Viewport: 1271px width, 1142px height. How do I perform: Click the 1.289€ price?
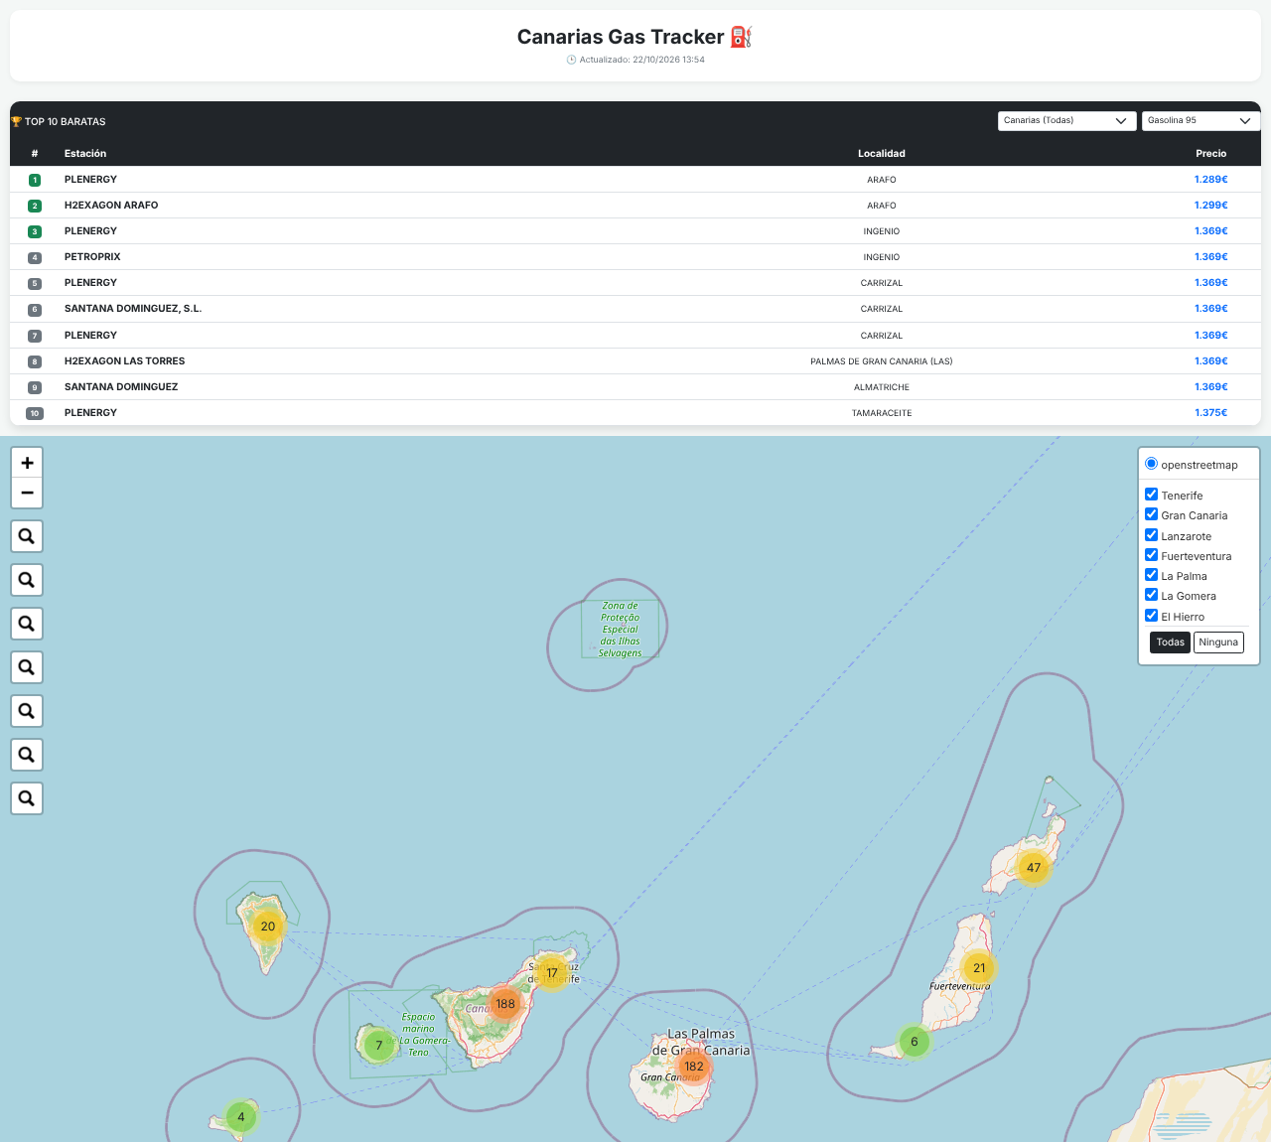tap(1211, 180)
